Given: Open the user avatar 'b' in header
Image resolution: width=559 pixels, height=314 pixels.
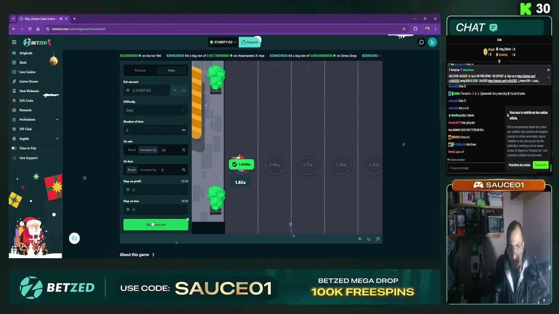Looking at the screenshot, I should click(x=432, y=42).
